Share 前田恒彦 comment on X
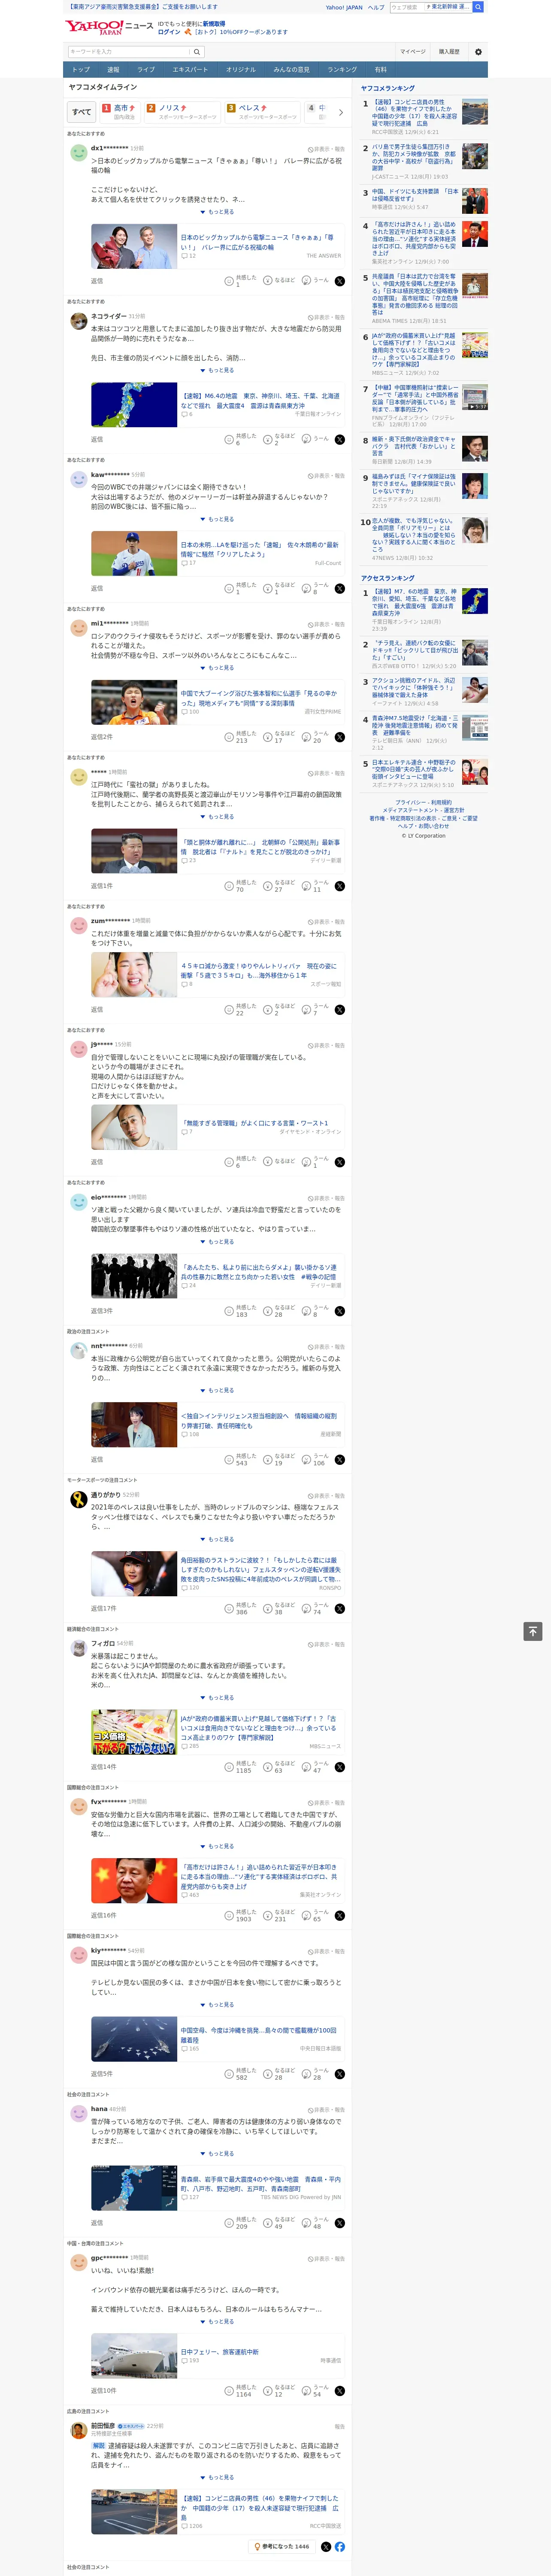 [x=326, y=2546]
